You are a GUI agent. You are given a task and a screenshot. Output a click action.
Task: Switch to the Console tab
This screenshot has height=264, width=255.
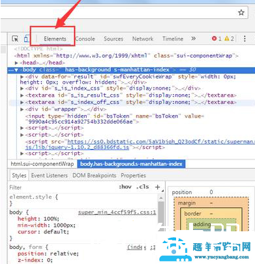pyautogui.click(x=85, y=39)
